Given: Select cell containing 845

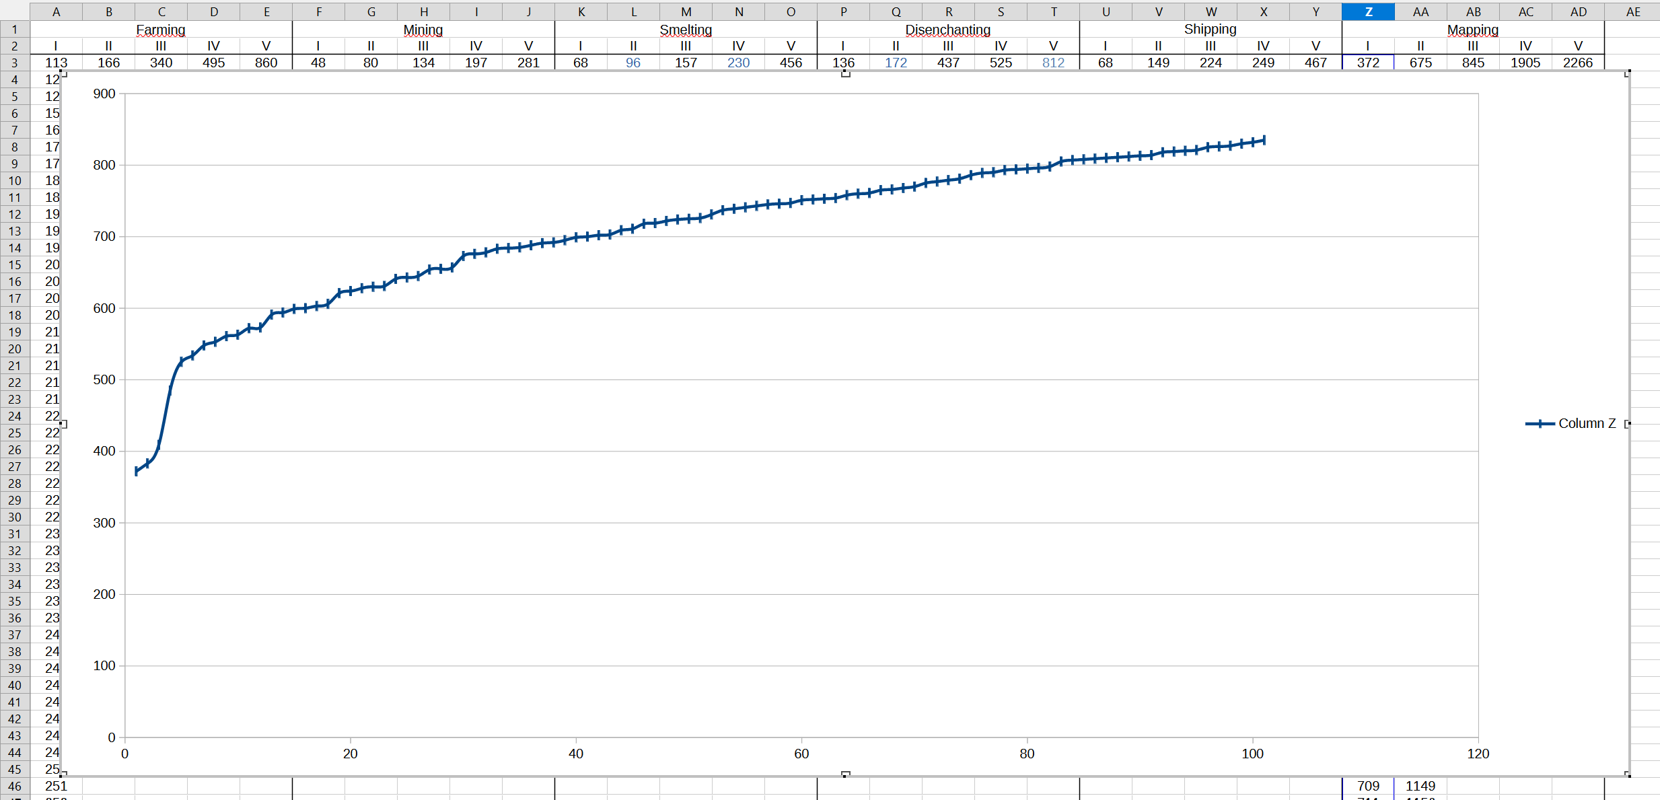Looking at the screenshot, I should [1473, 63].
